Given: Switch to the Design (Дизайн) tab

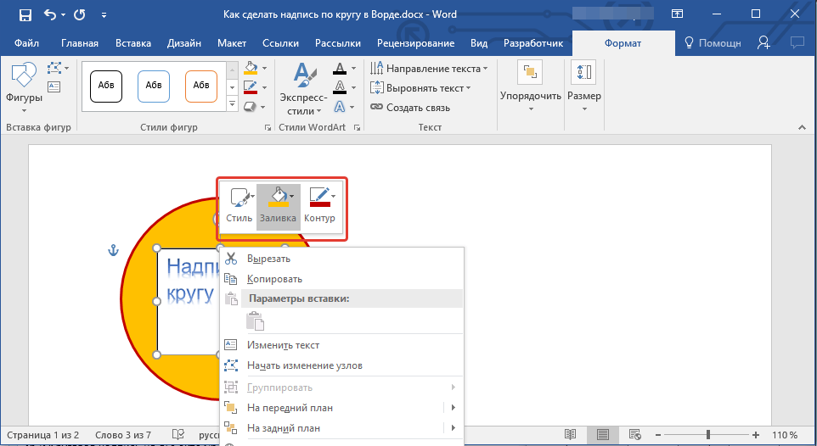Looking at the screenshot, I should pos(184,43).
